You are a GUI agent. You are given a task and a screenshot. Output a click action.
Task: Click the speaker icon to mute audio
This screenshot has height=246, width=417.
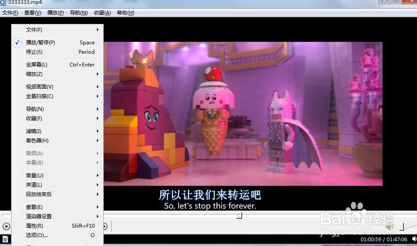389,226
